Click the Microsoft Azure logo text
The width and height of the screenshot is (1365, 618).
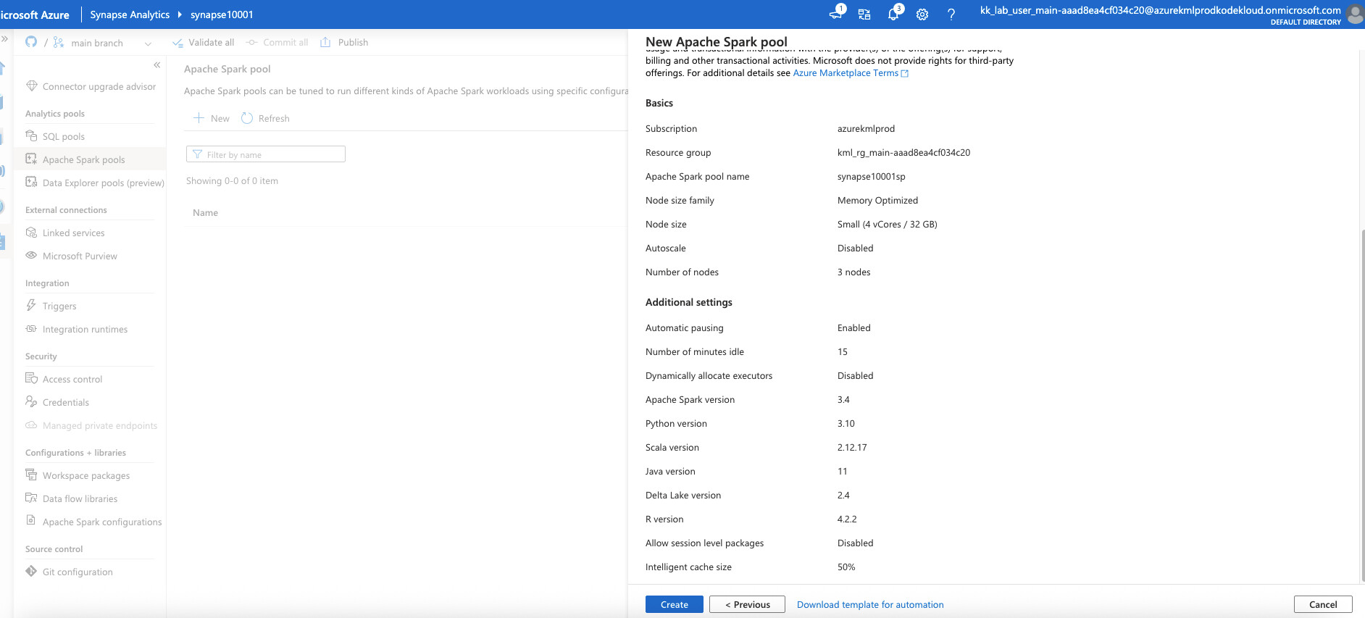point(35,14)
